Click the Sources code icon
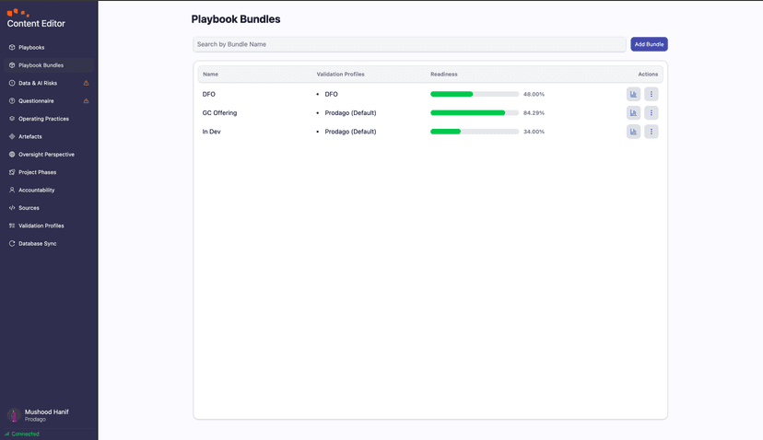 point(12,208)
